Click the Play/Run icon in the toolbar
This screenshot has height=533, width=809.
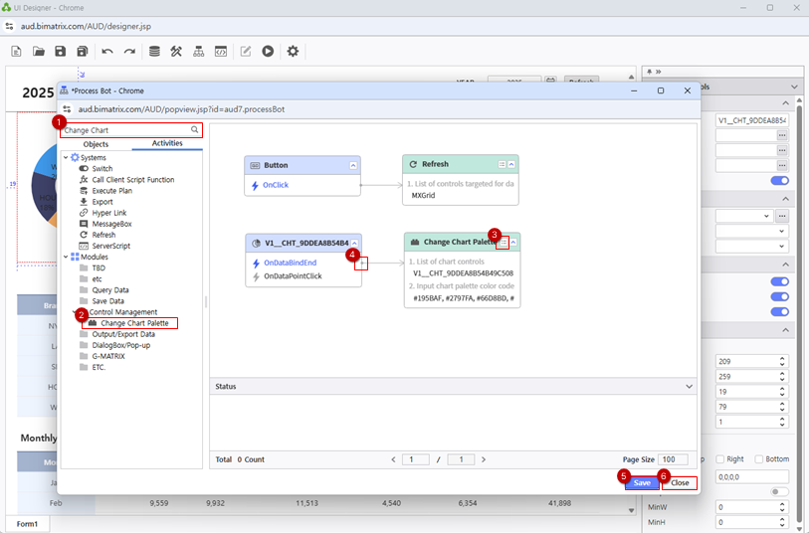point(268,51)
